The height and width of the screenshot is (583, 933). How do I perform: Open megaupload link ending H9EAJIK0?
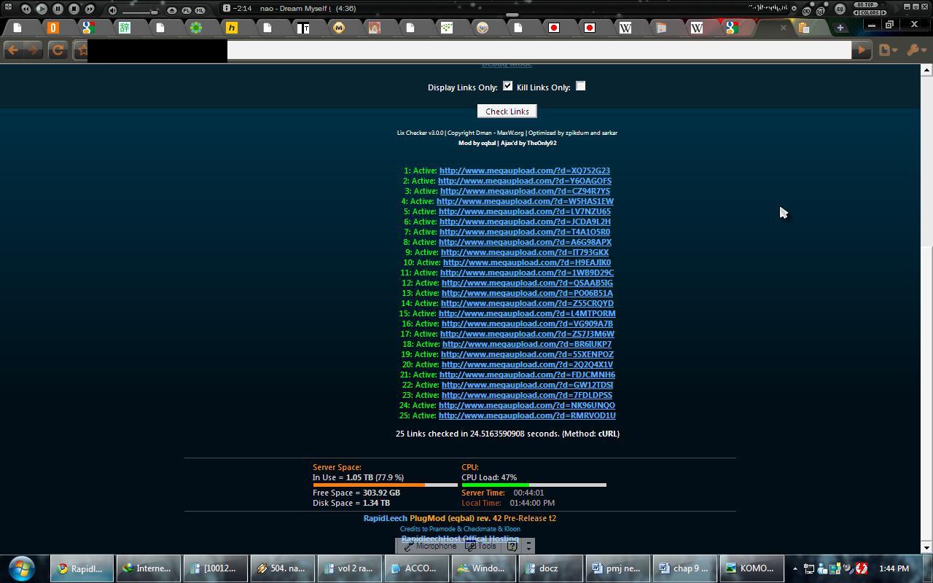pyautogui.click(x=527, y=262)
